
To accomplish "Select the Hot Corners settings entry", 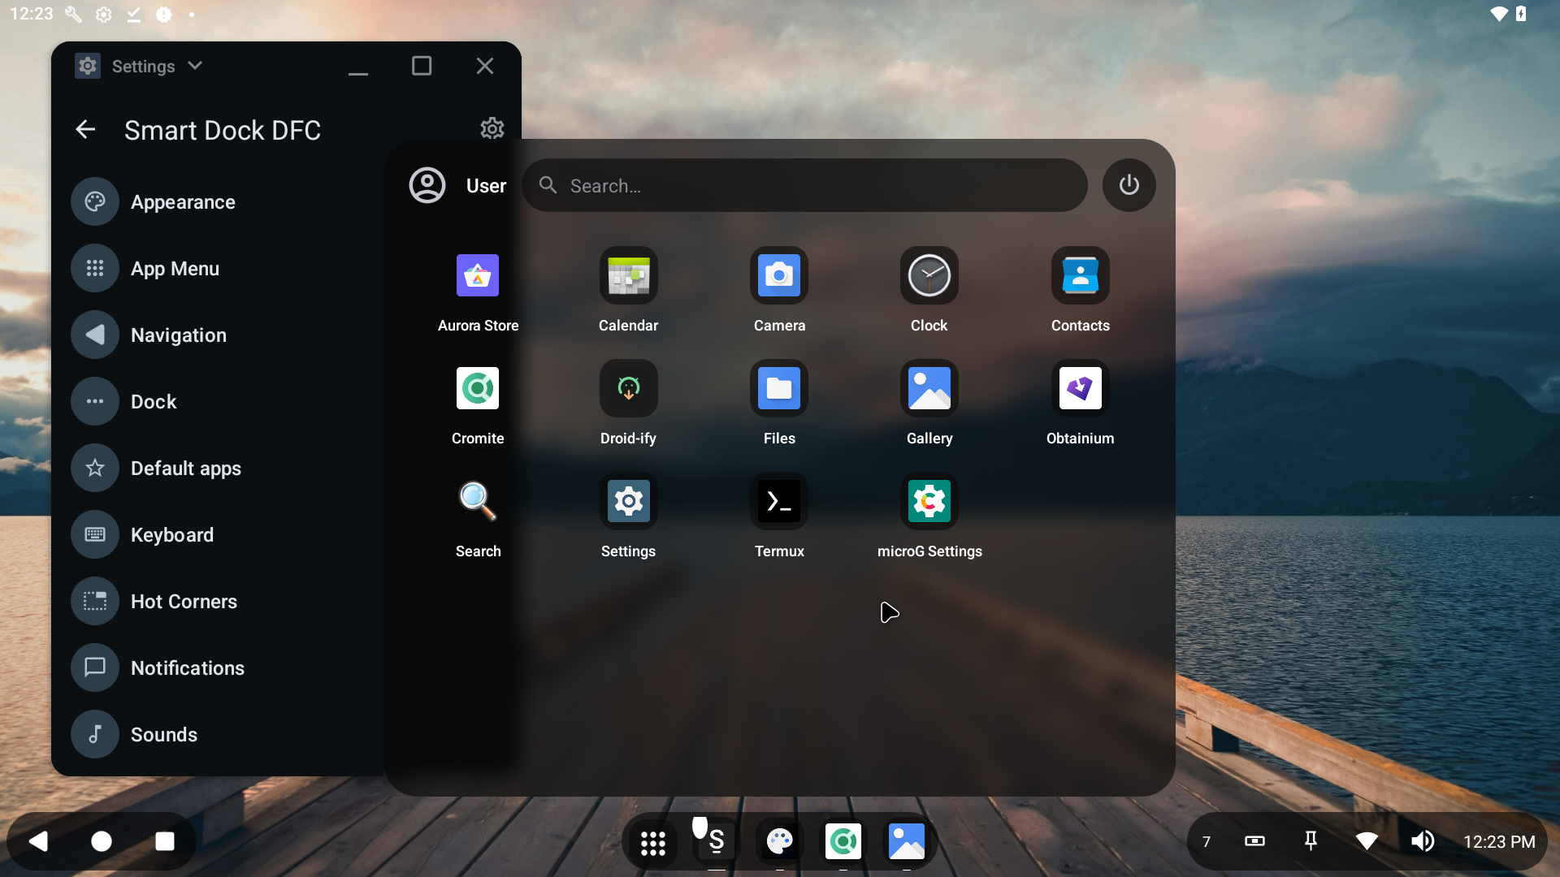I will pos(184,602).
